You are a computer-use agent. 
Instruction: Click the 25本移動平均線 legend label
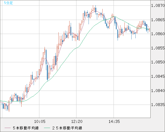pyautogui.click(x=67, y=128)
